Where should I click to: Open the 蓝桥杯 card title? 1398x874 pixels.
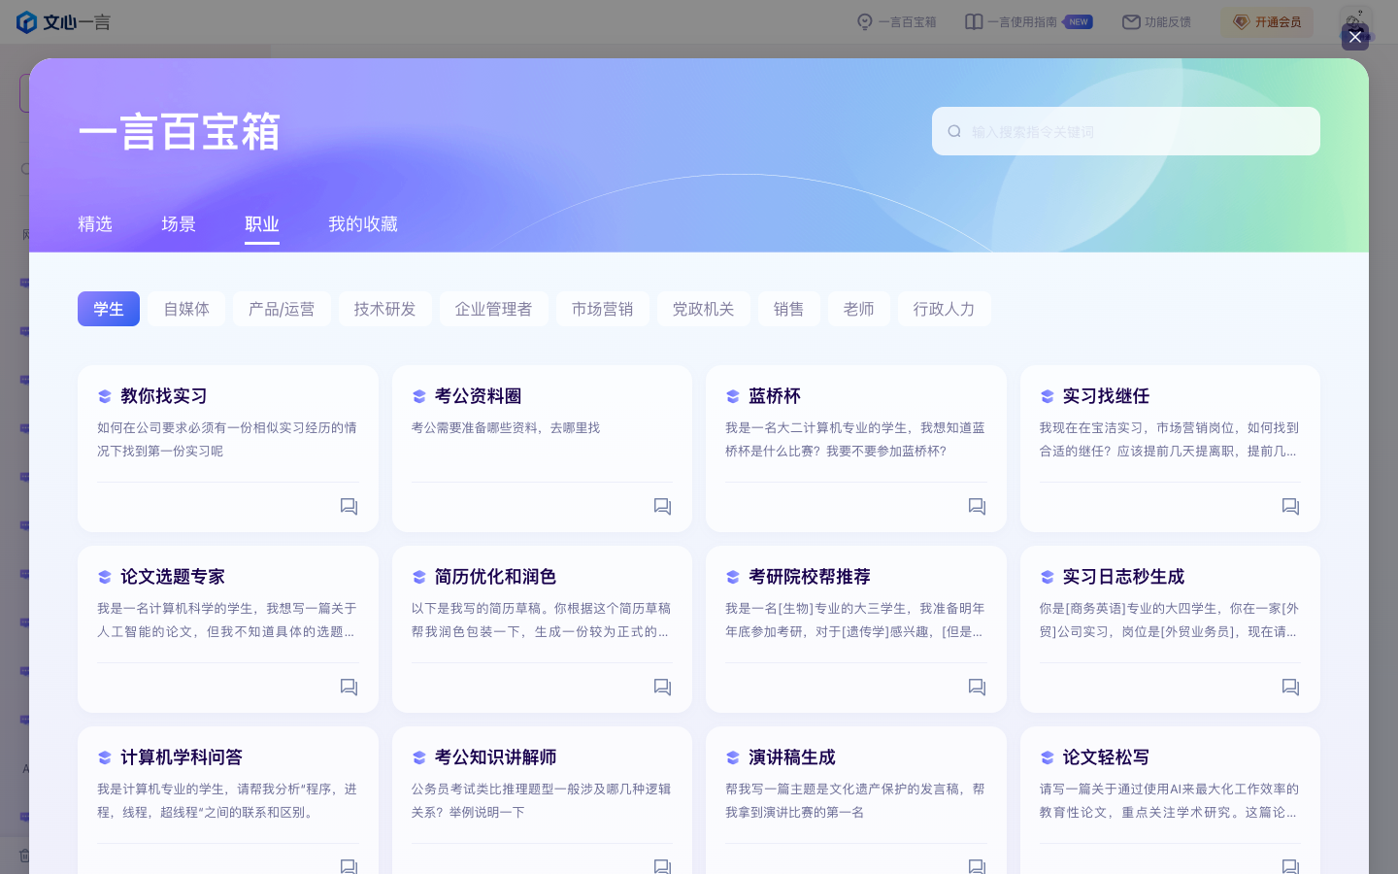coord(775,396)
